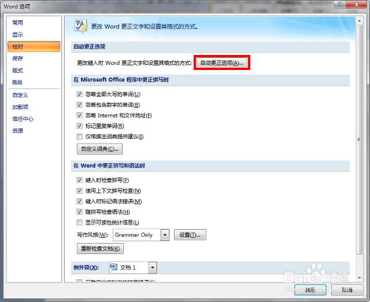The height and width of the screenshot is (302, 370).
Task: Click the 取消 button
Action: pos(347,290)
